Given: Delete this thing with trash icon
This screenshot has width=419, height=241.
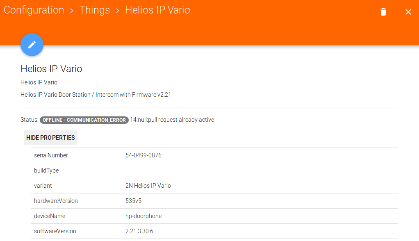Looking at the screenshot, I should pos(383,12).
